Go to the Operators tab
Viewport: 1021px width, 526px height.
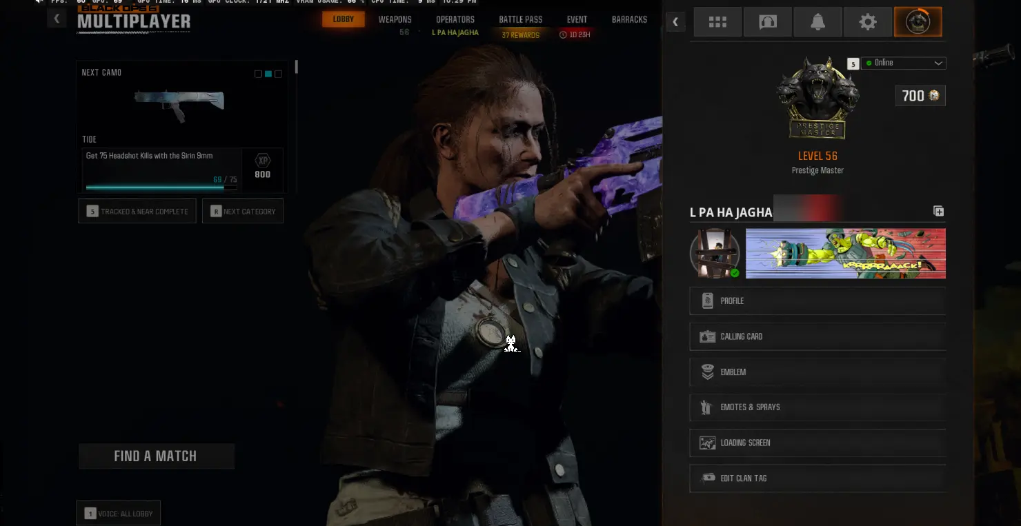tap(455, 19)
